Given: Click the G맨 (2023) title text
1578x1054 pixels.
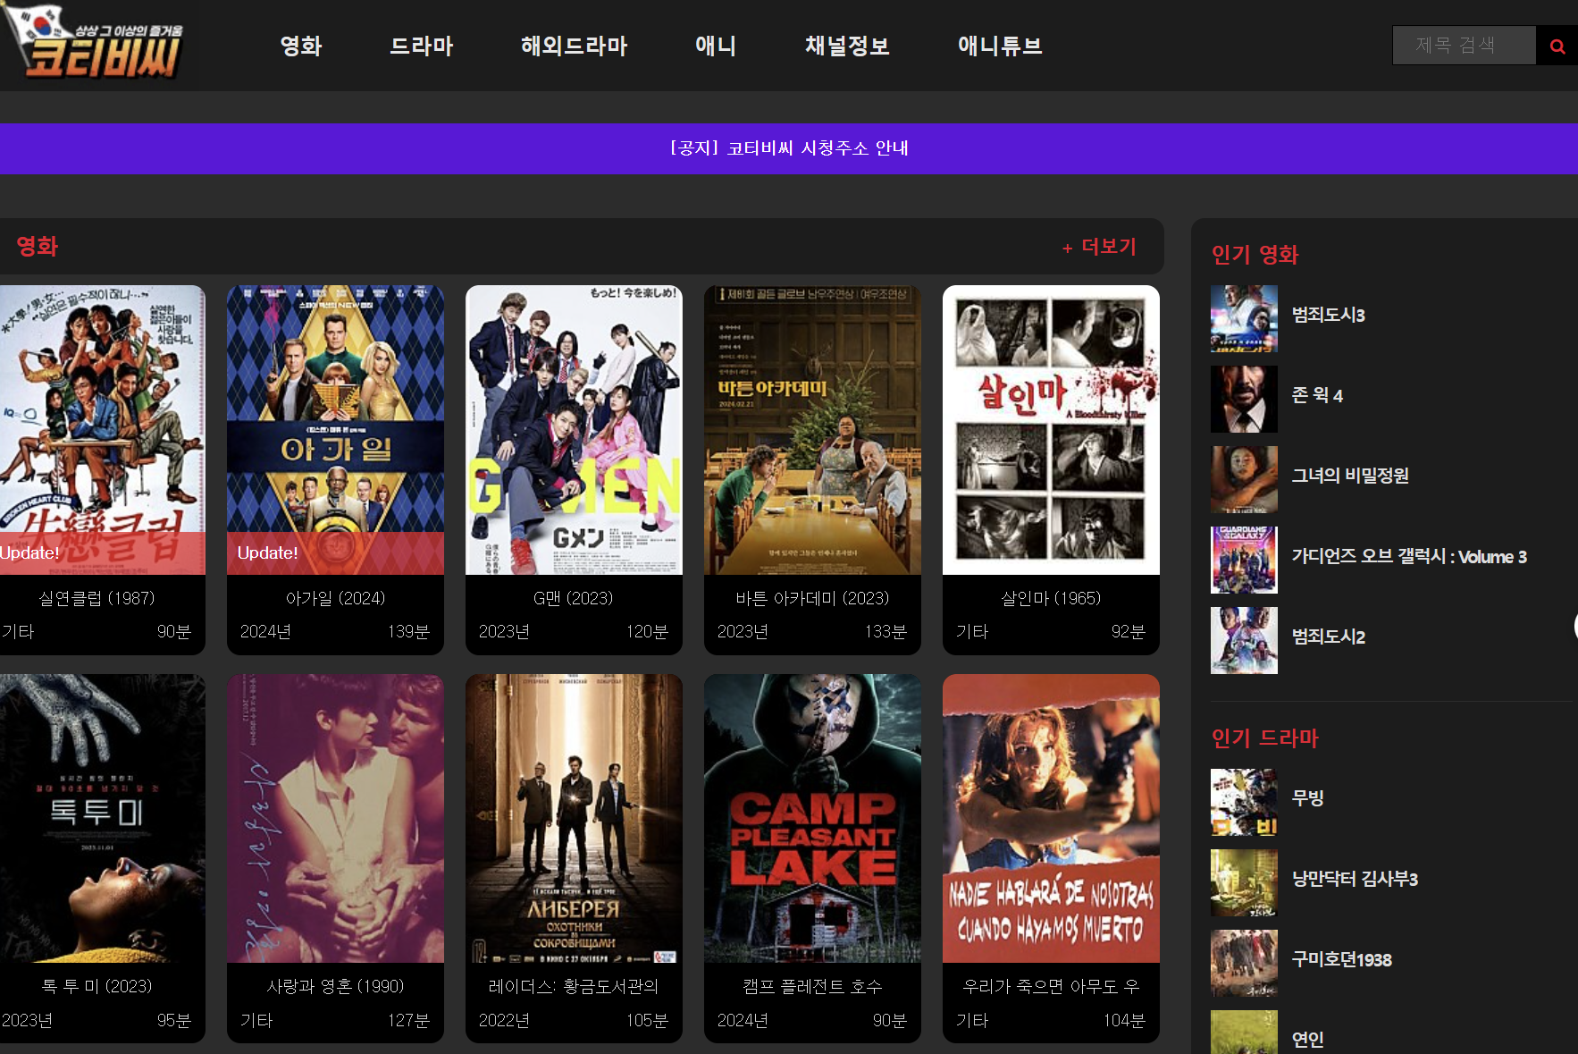Looking at the screenshot, I should (x=574, y=598).
